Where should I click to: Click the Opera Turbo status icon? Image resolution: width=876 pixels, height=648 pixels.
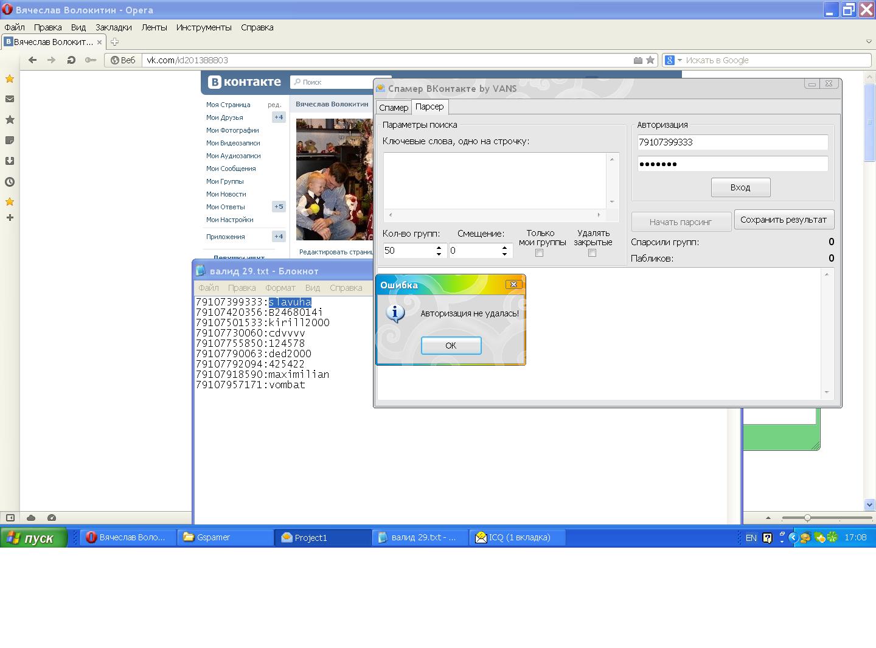coord(52,518)
